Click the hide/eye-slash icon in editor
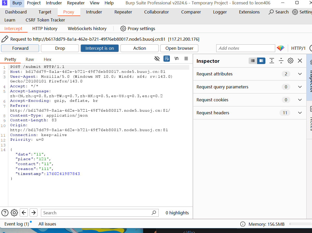 (157, 59)
